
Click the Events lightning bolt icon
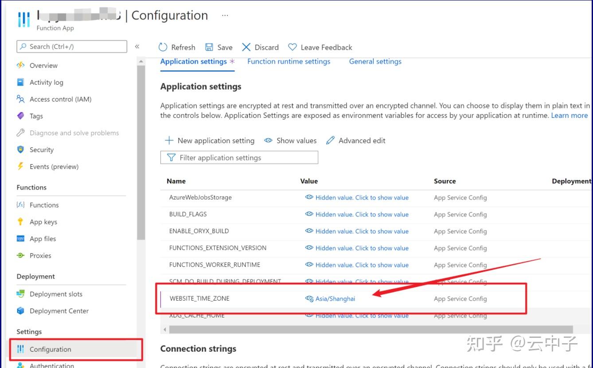(20, 166)
